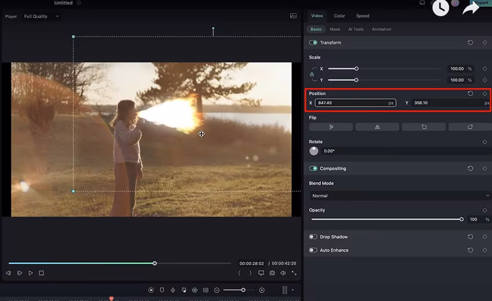Open the Blend Mode dropdown
The height and width of the screenshot is (301, 492).
pos(399,196)
